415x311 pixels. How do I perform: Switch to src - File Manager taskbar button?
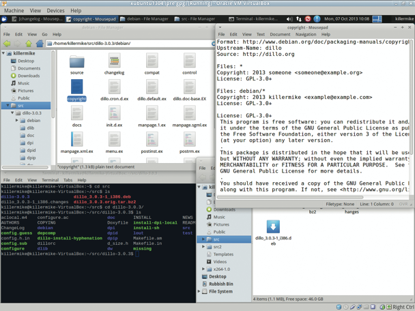point(195,19)
